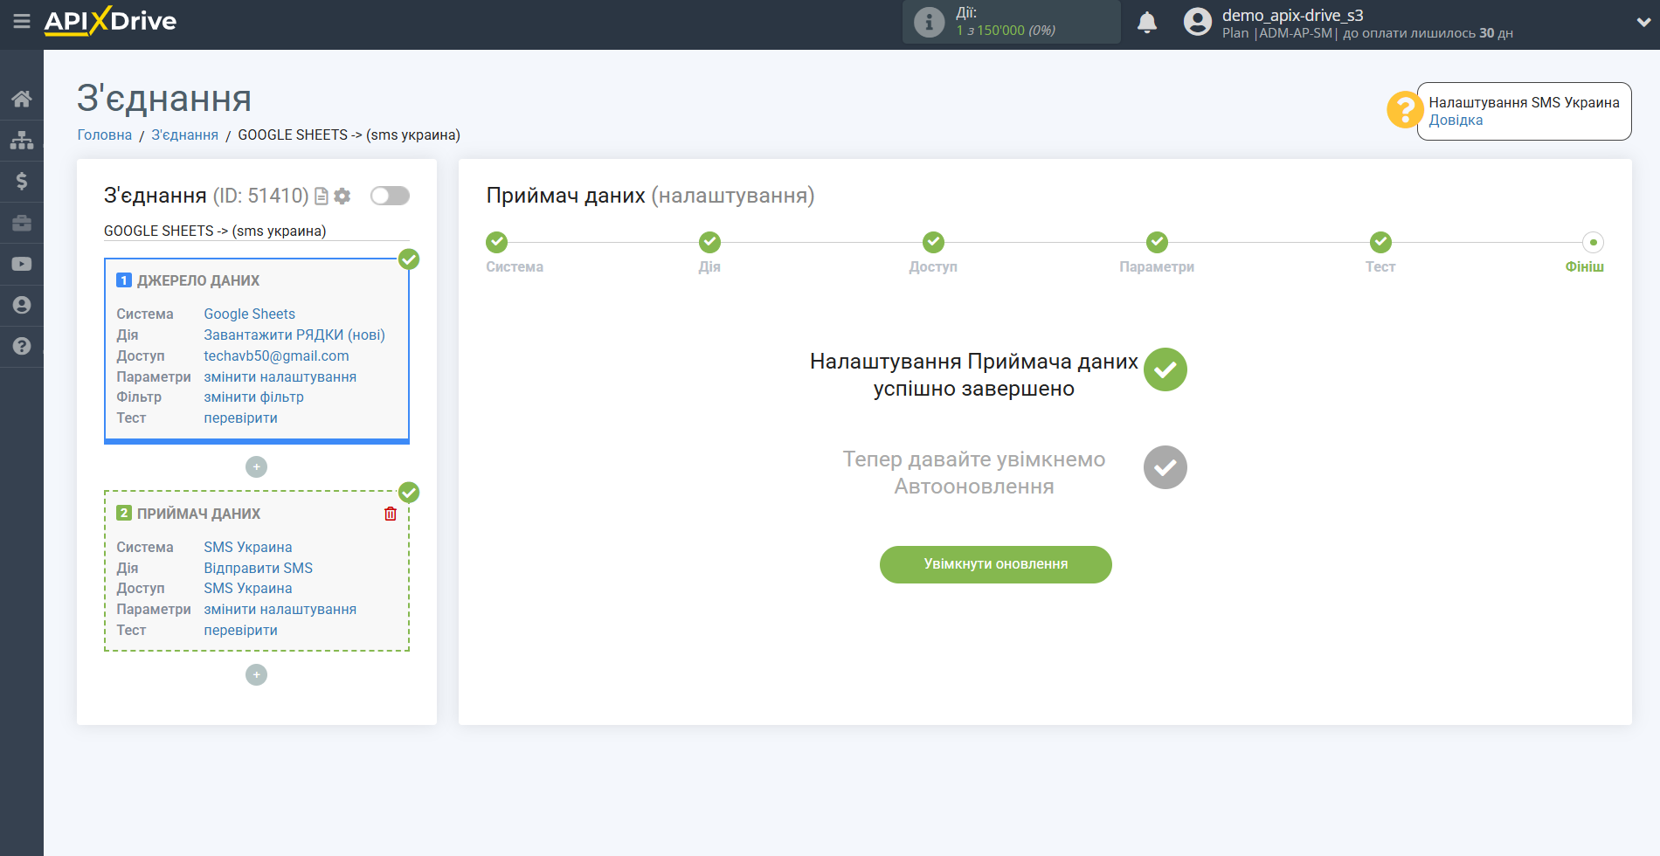Click the Тест step in progress bar
The height and width of the screenshot is (856, 1660).
[1380, 242]
